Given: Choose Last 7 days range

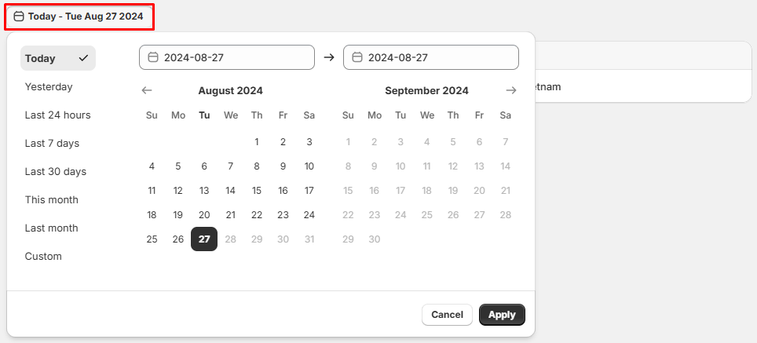Looking at the screenshot, I should (x=52, y=143).
